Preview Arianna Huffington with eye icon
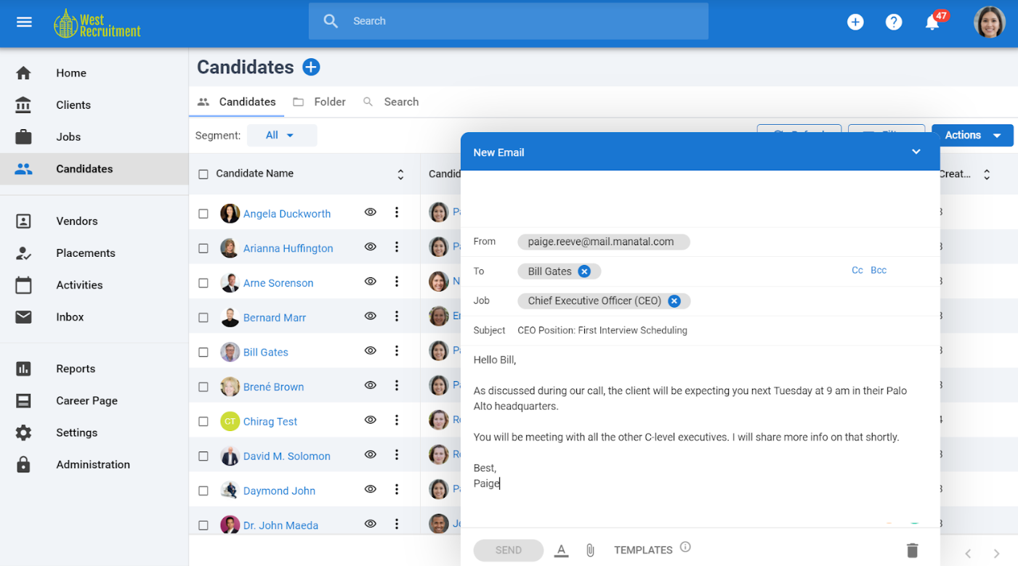1018x566 pixels. pos(371,247)
